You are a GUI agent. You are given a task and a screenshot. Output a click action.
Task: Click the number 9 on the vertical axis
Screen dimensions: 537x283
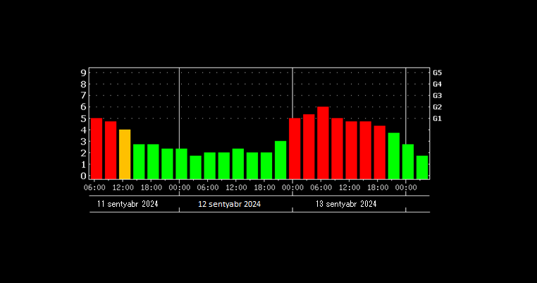coord(83,73)
